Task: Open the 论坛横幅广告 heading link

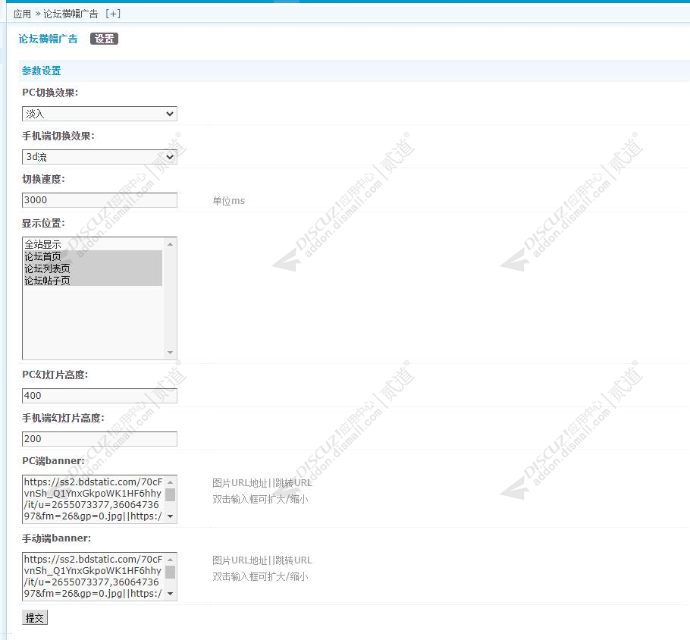Action: (x=48, y=39)
